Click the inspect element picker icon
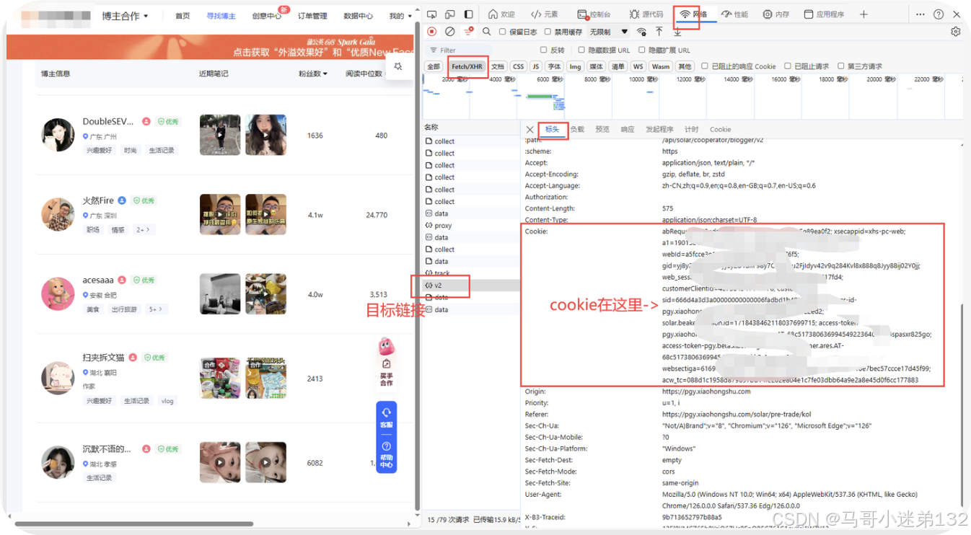 [431, 14]
